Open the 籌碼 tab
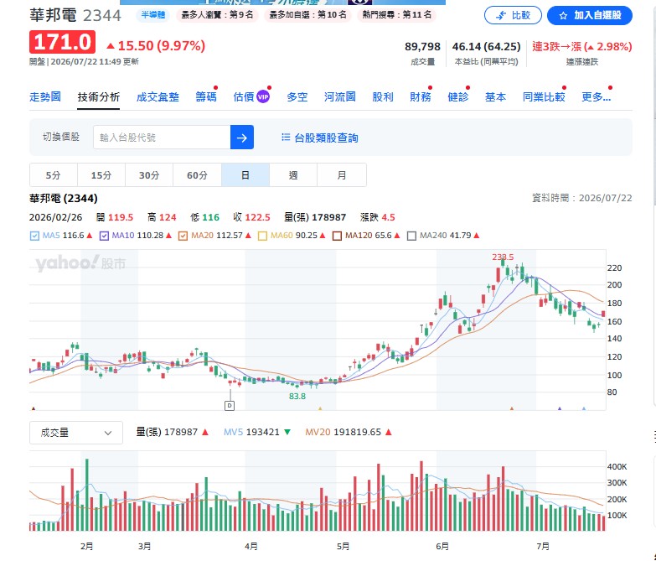This screenshot has width=656, height=561. click(x=206, y=97)
